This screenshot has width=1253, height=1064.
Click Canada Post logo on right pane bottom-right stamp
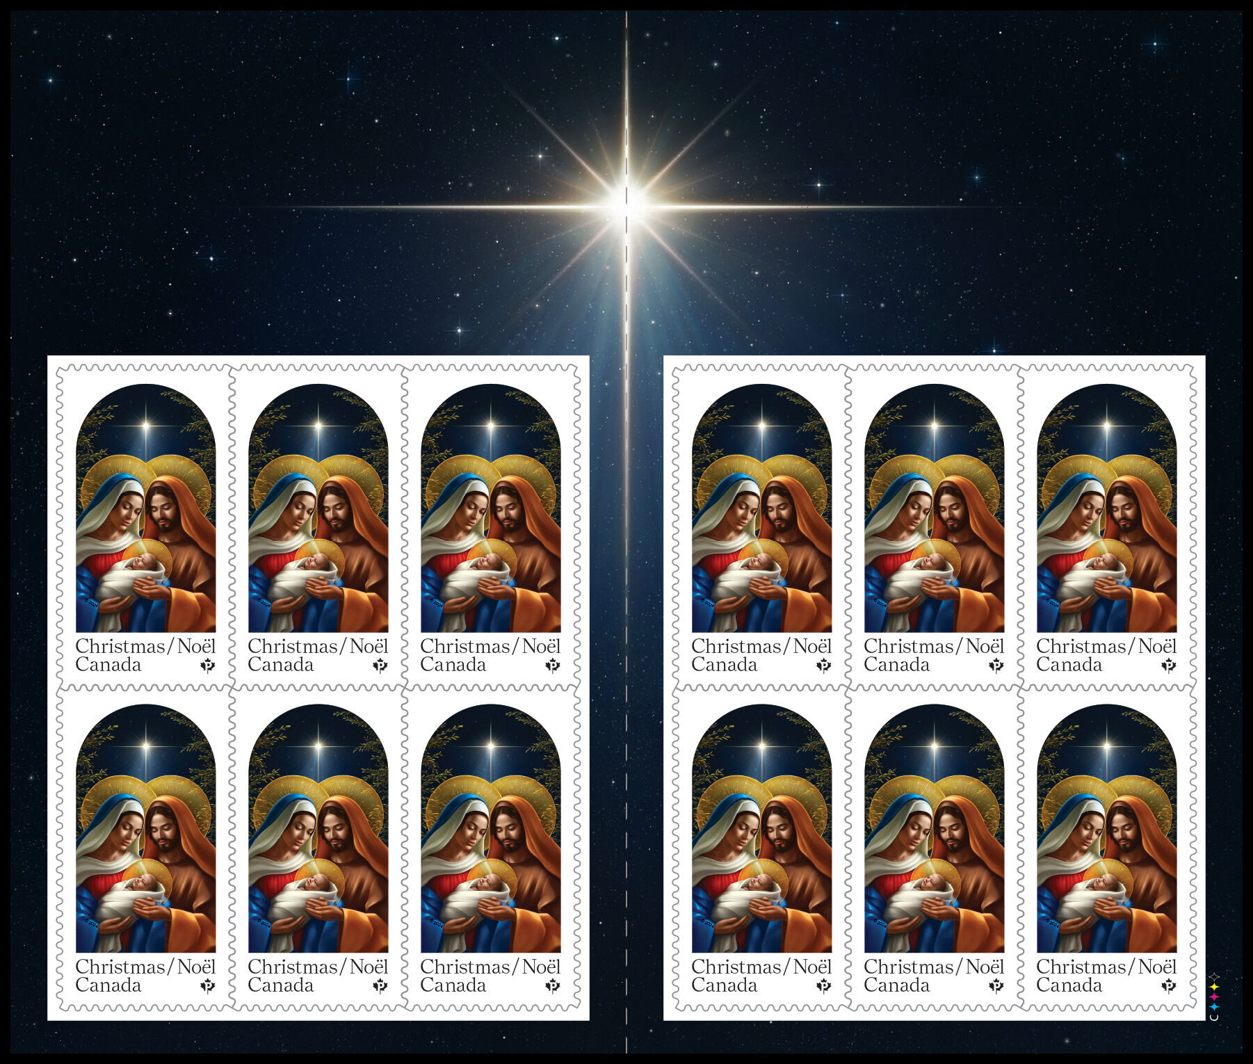pos(1169,986)
